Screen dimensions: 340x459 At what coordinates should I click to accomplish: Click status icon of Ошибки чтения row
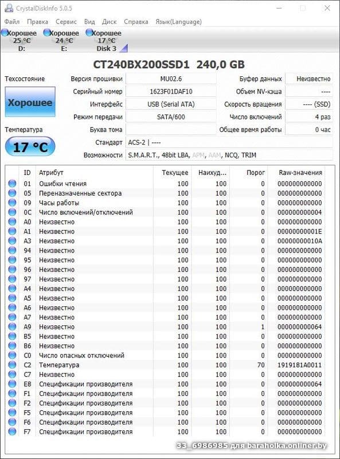pyautogui.click(x=12, y=184)
